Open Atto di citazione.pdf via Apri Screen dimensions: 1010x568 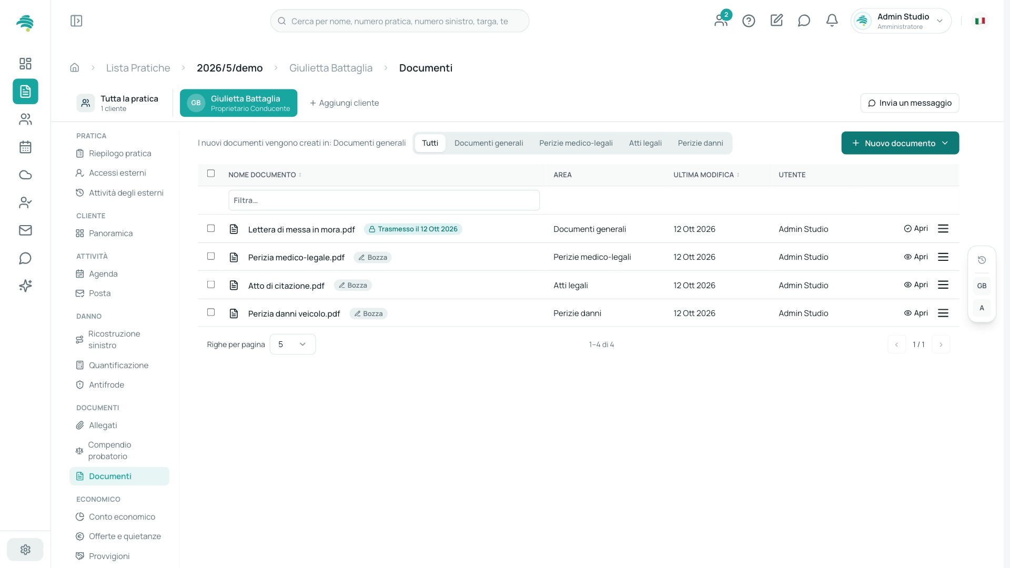916,285
